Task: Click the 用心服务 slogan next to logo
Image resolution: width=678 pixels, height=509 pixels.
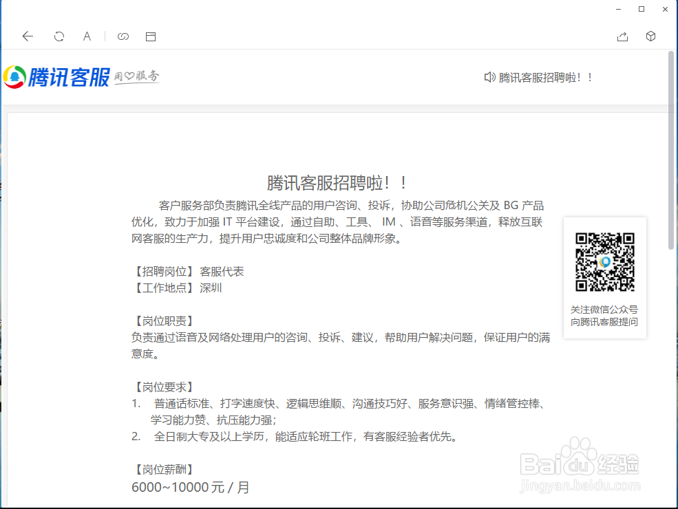Action: coord(137,76)
